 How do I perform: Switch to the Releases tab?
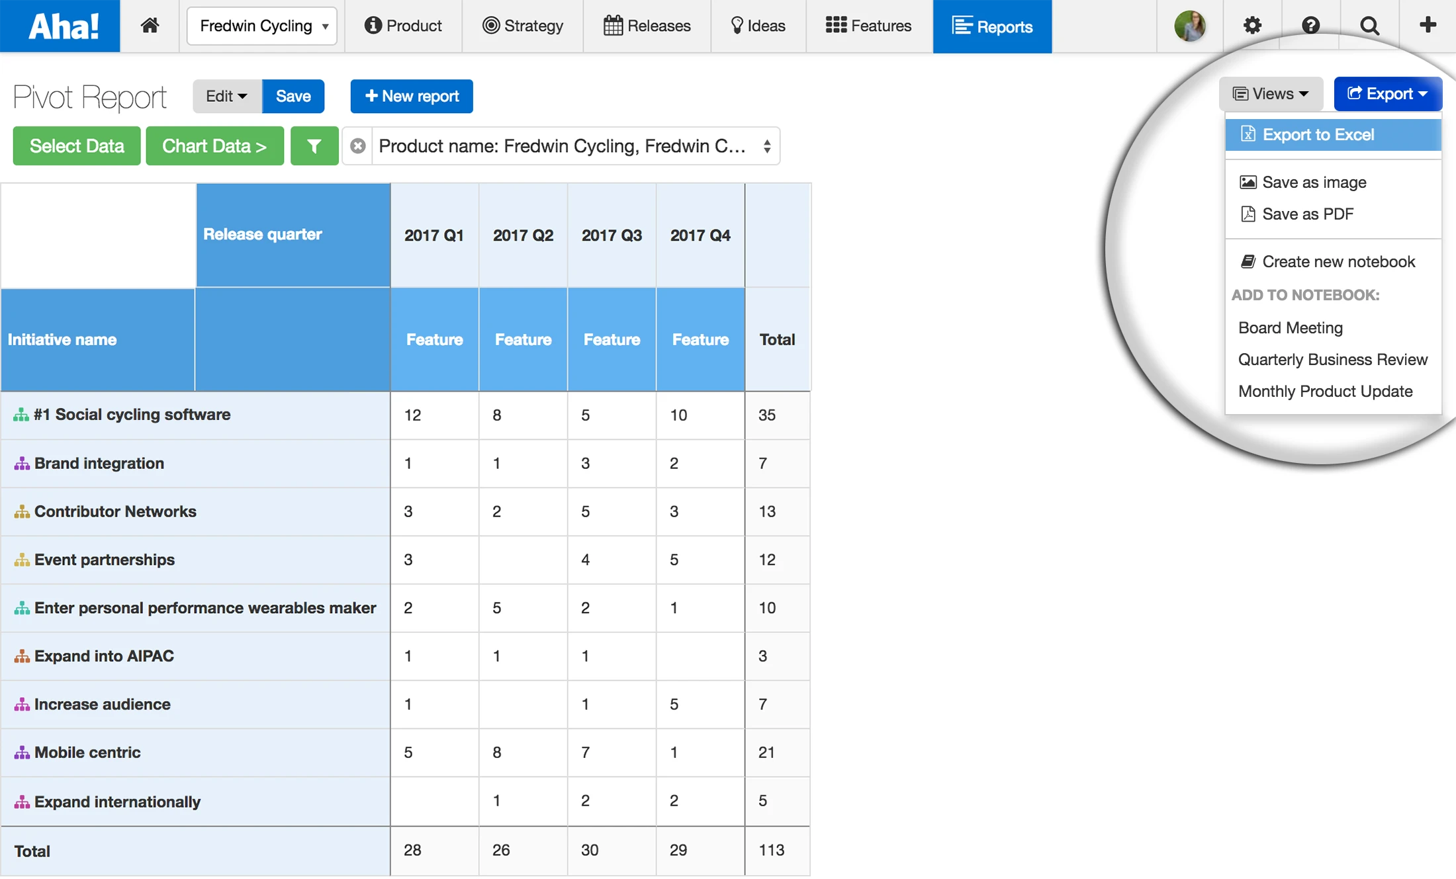[647, 26]
